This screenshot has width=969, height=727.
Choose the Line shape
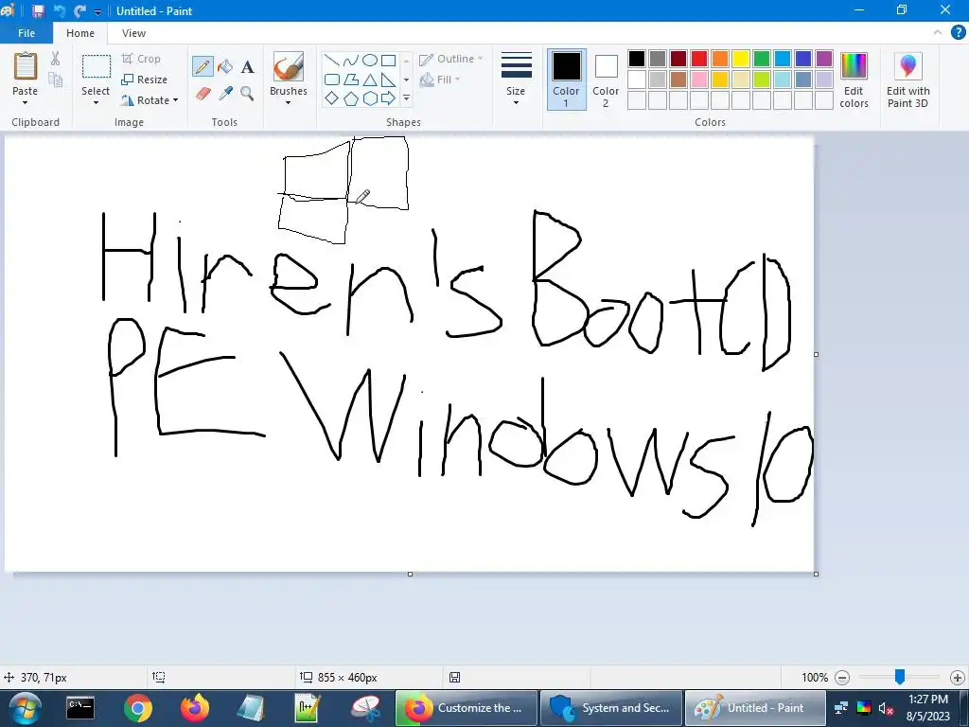[332, 61]
